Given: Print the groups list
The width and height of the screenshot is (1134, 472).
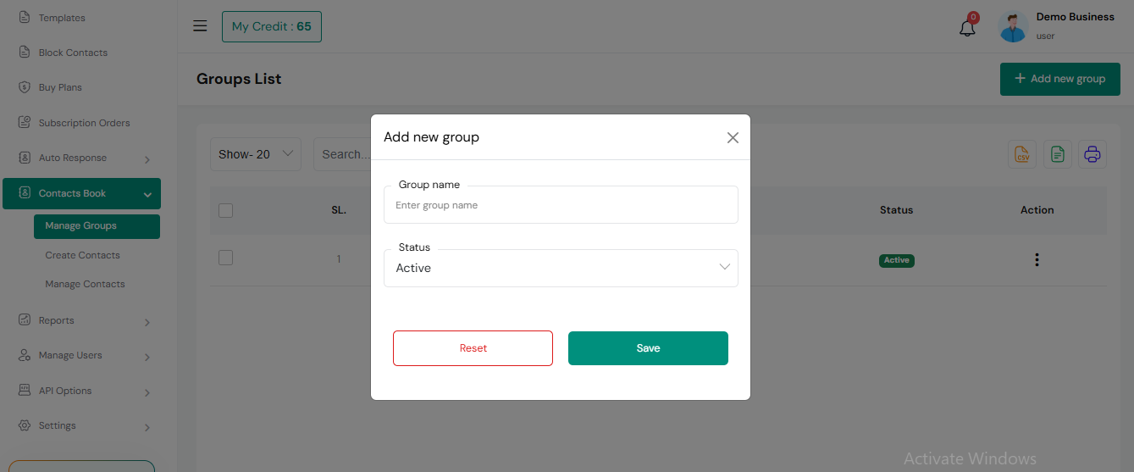Looking at the screenshot, I should [1093, 154].
